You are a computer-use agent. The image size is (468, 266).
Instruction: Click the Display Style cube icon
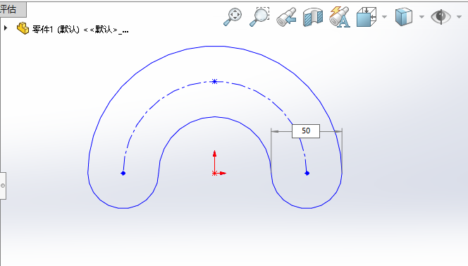pos(404,17)
